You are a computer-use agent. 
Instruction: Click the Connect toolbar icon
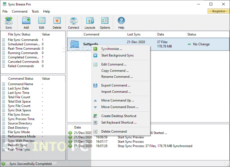[x=73, y=23]
